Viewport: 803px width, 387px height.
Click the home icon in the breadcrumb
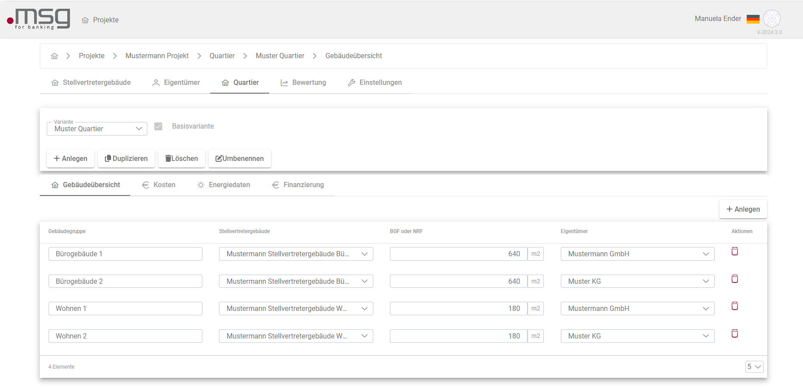tap(54, 56)
